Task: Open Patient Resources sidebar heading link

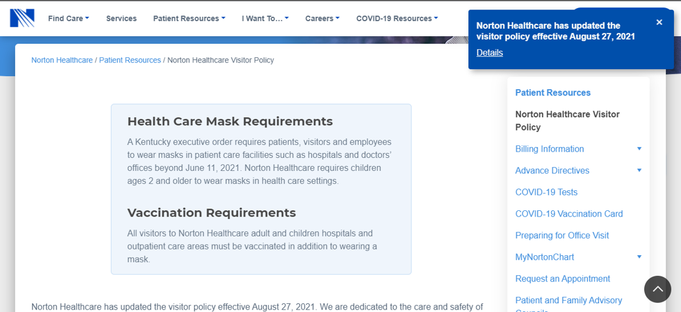Action: point(553,92)
